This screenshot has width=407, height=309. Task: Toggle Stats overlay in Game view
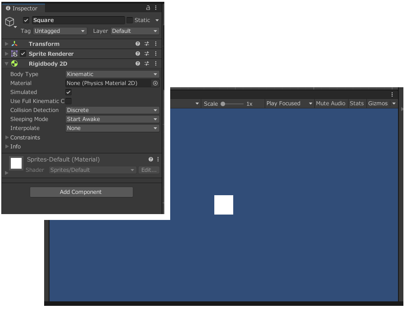coord(357,103)
